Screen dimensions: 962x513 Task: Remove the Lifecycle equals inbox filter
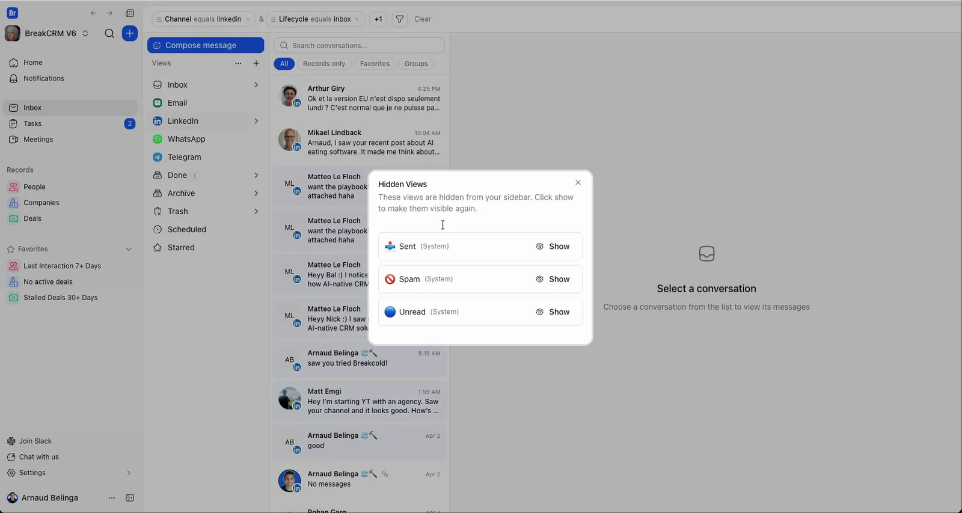[x=357, y=19]
